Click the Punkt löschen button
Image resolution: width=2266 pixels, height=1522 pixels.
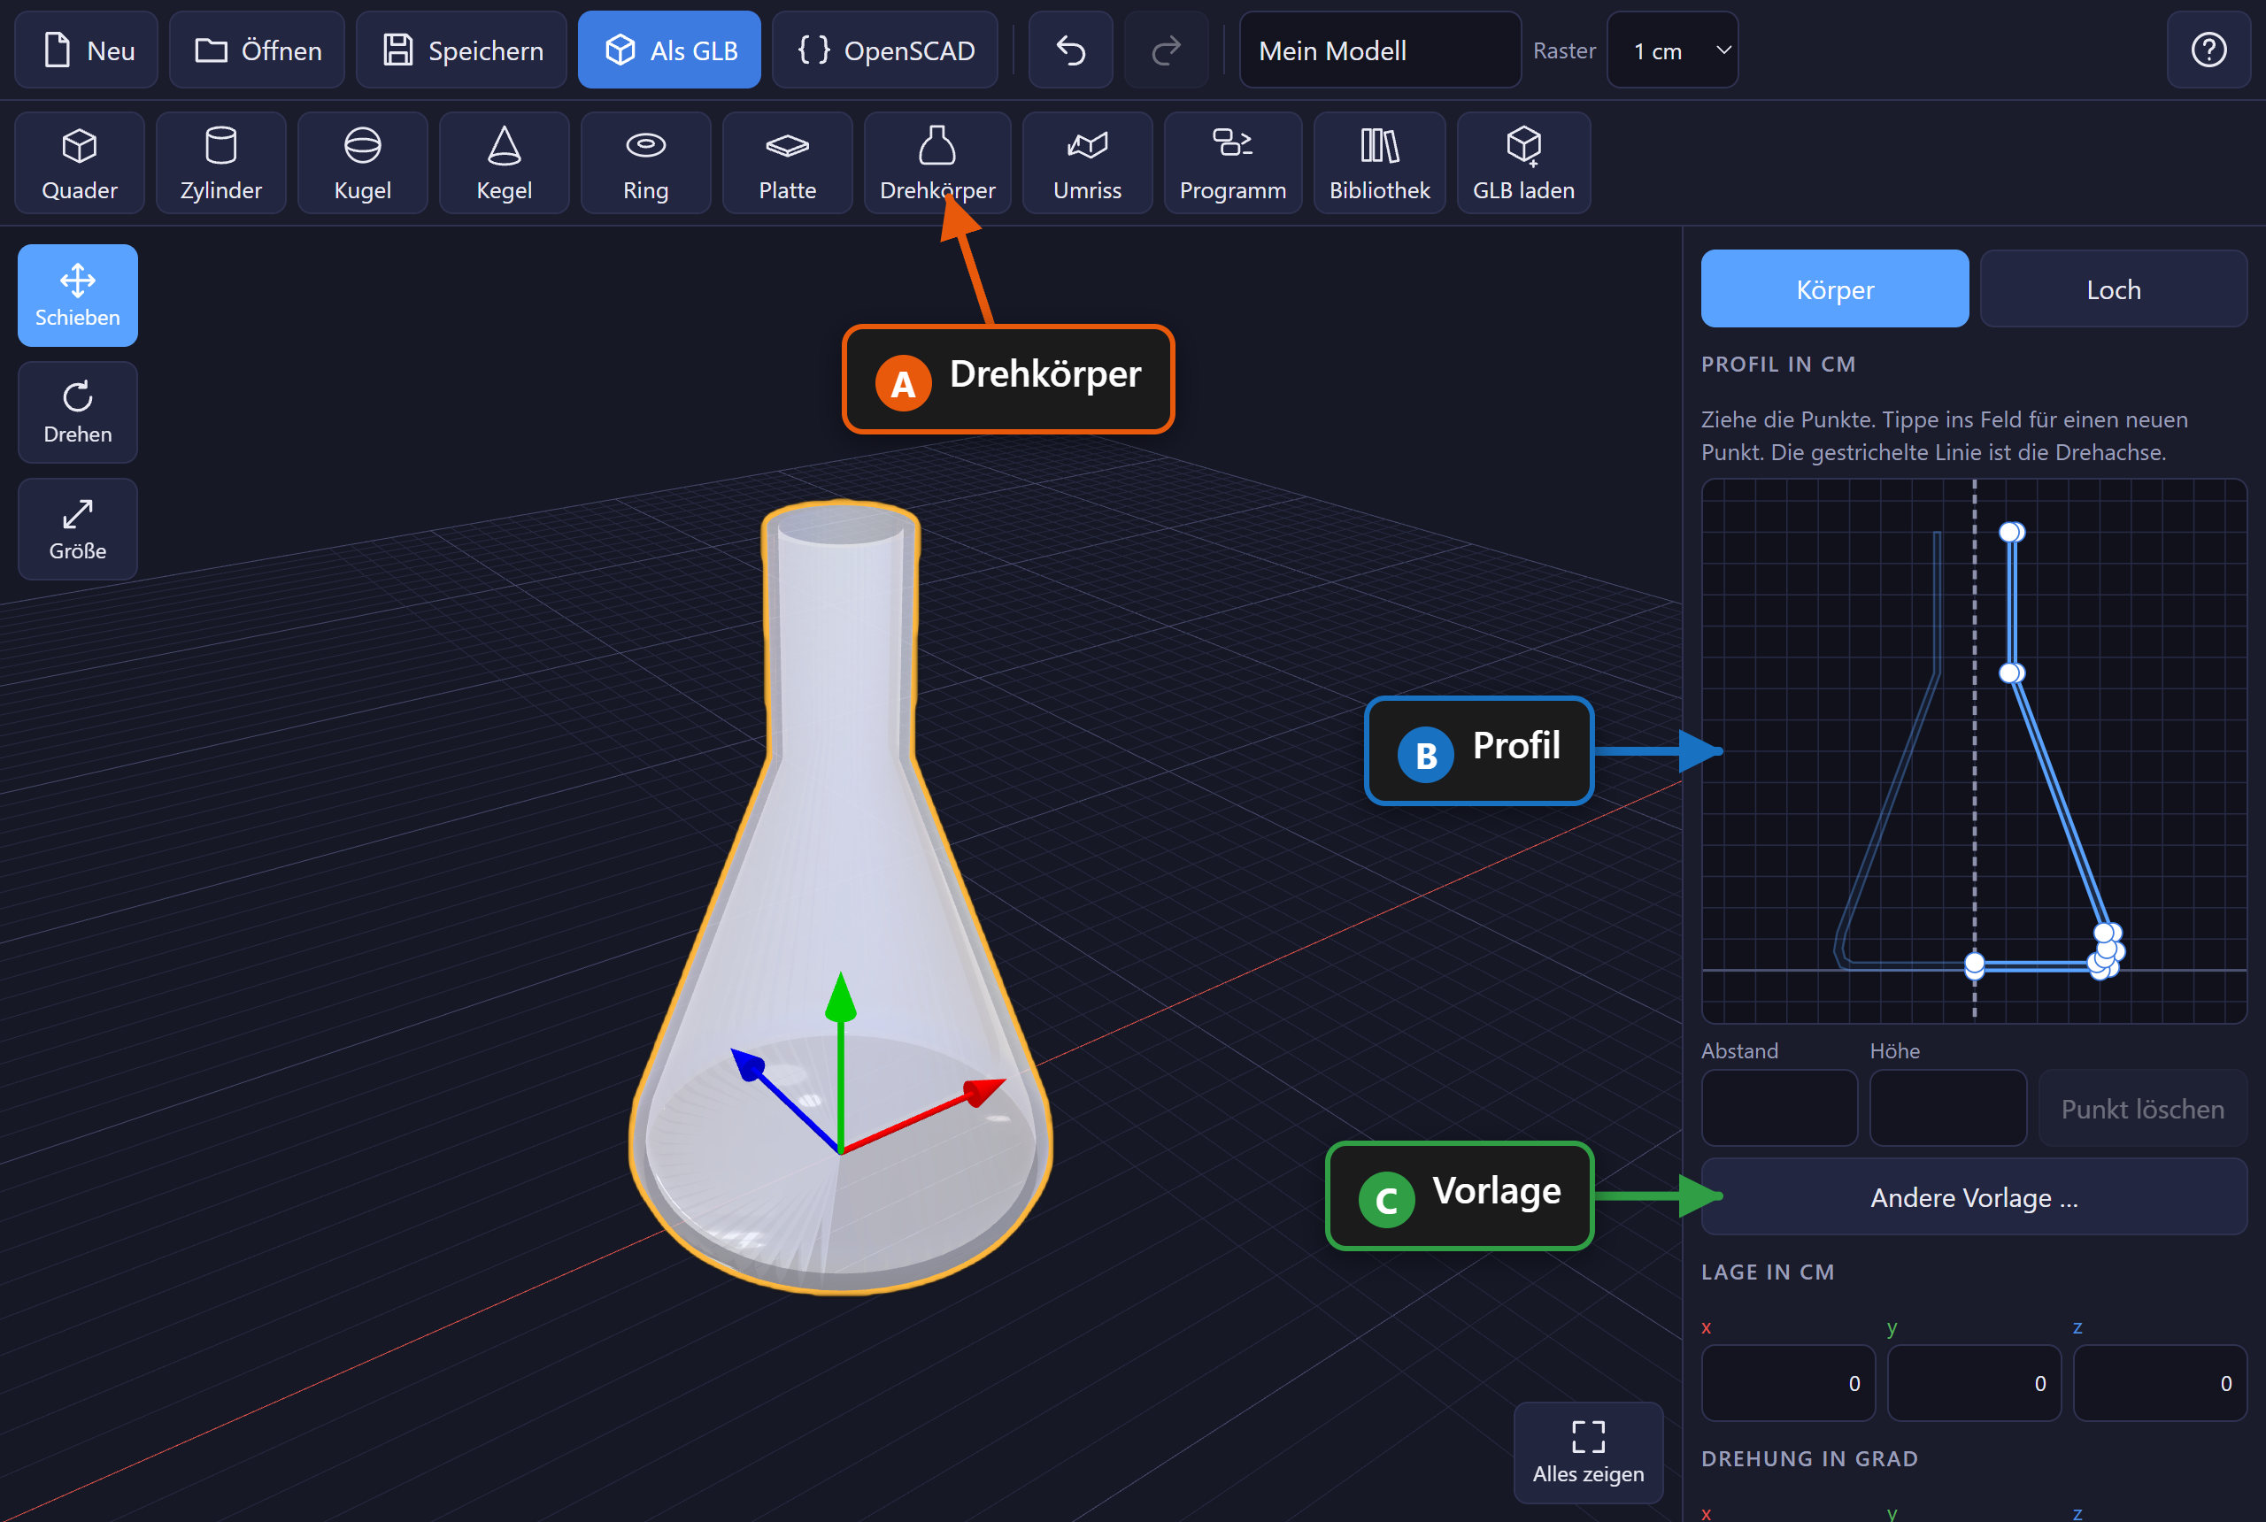pos(2143,1108)
